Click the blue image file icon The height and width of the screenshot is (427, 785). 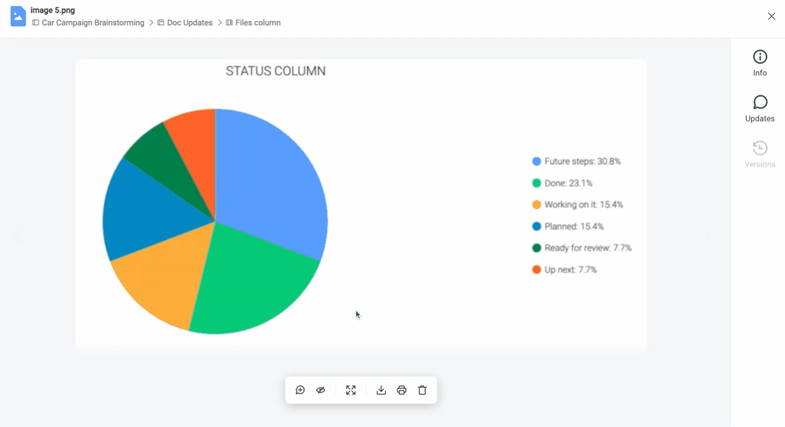click(x=18, y=16)
